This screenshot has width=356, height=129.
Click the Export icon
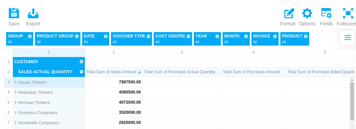[x=33, y=13]
